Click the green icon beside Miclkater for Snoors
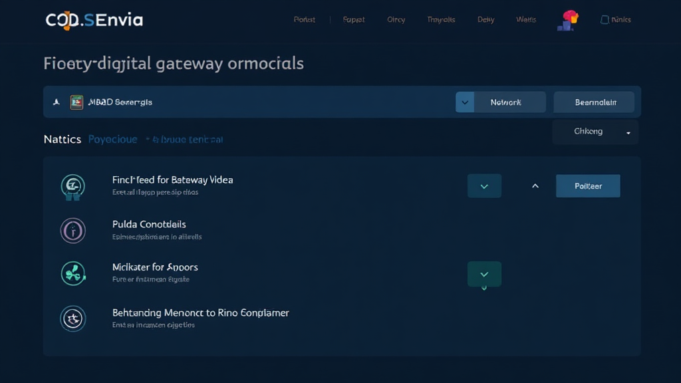 tap(72, 273)
